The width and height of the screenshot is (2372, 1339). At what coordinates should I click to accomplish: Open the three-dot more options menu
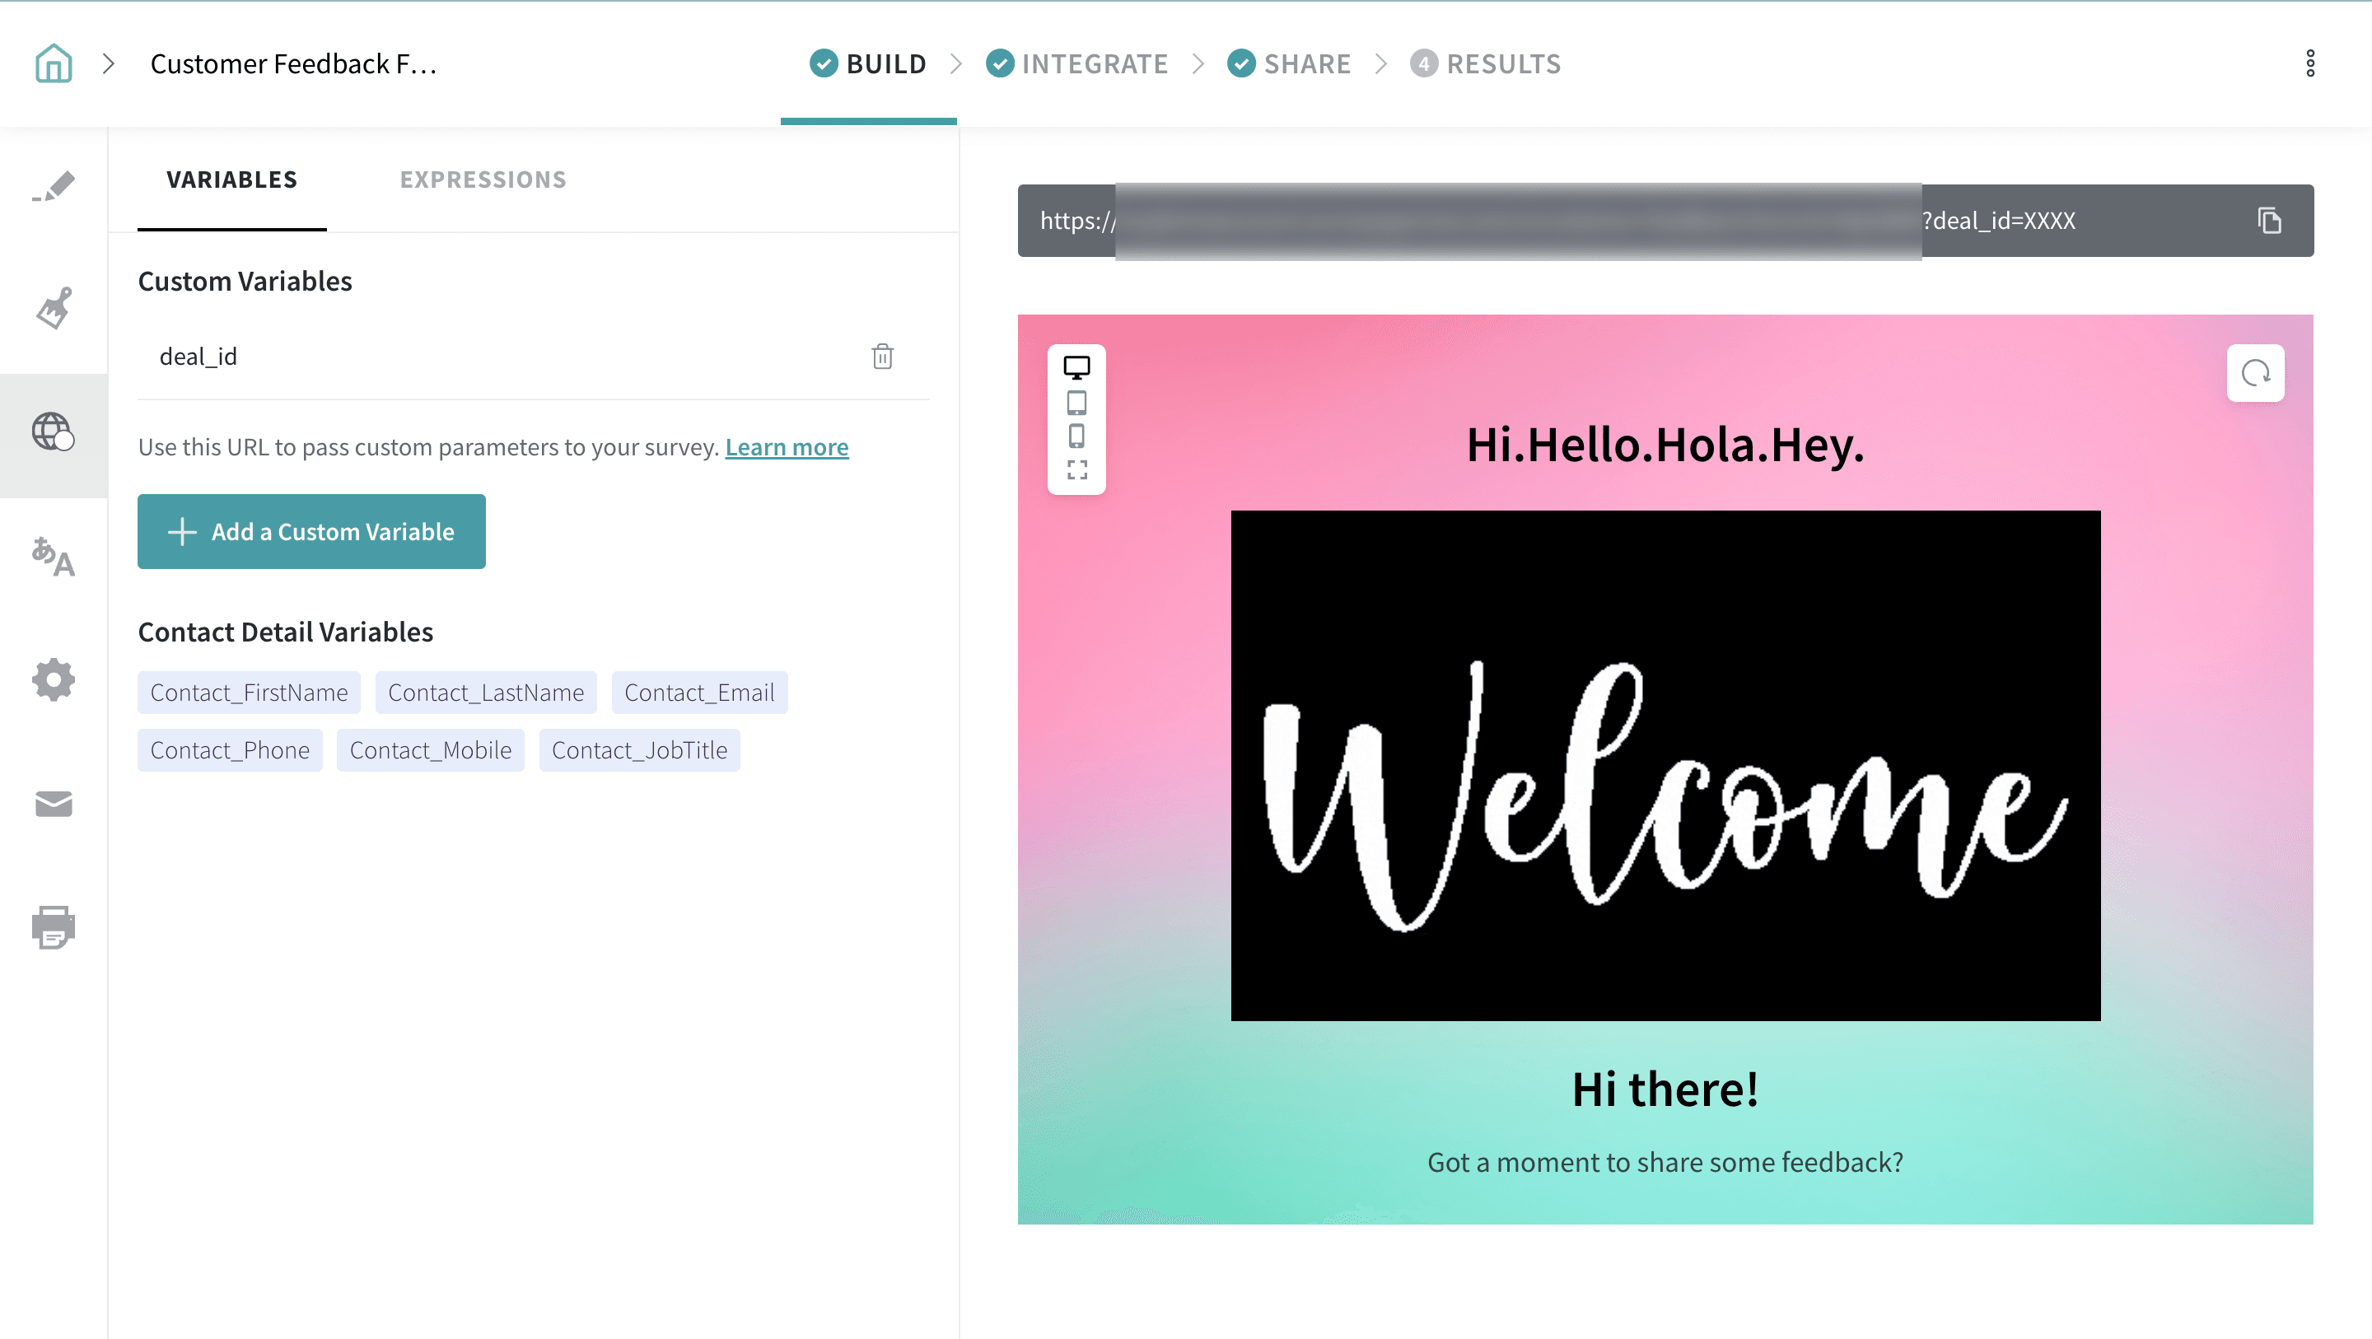coord(2309,63)
